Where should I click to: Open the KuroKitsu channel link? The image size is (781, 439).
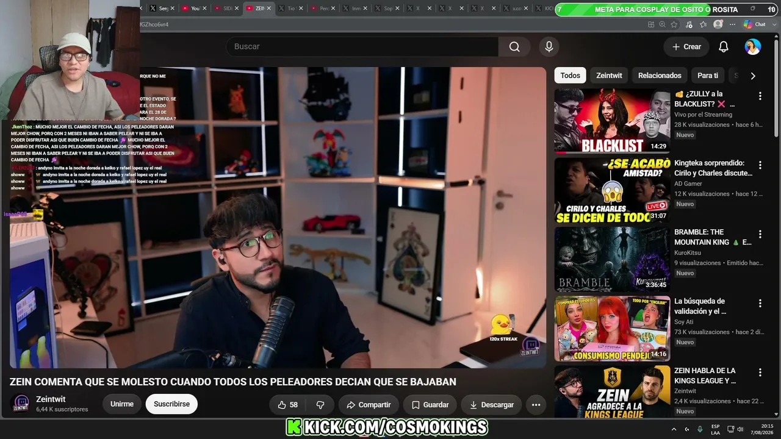coord(688,252)
